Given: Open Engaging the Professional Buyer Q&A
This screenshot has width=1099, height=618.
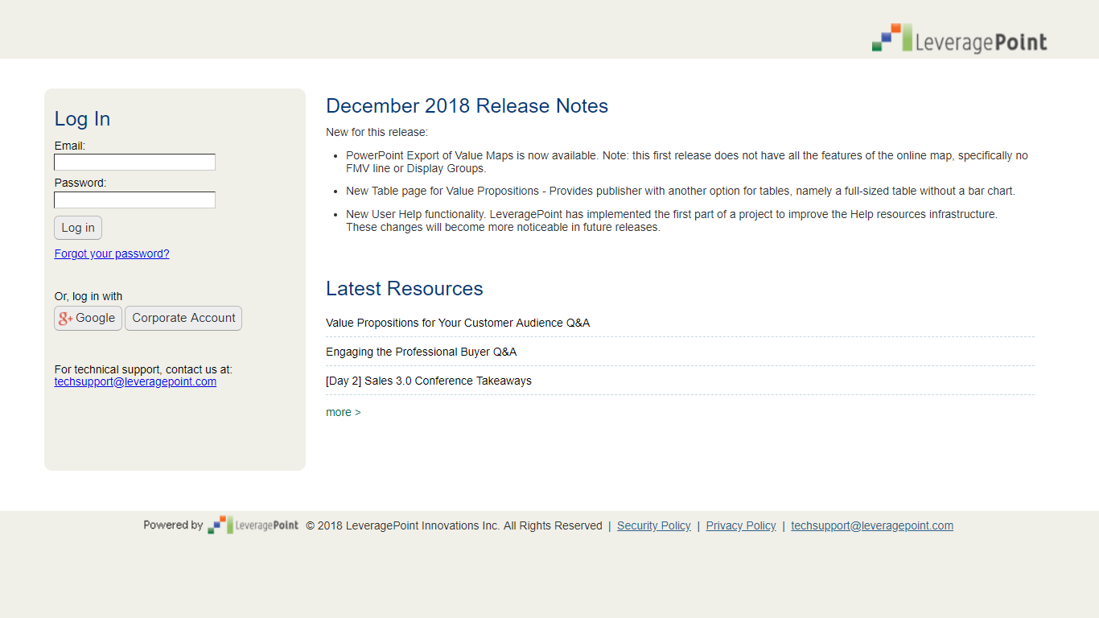Looking at the screenshot, I should click(422, 352).
